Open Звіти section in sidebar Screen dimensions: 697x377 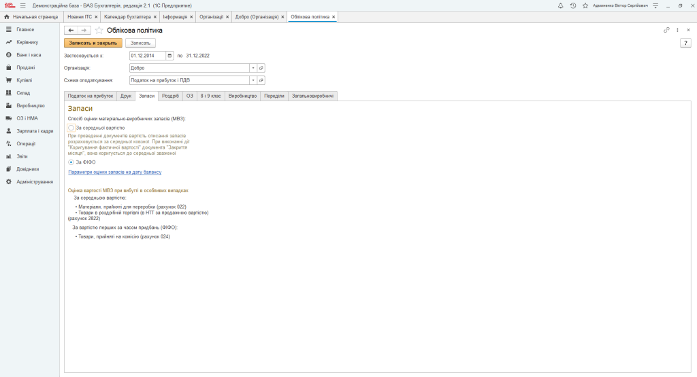22,156
